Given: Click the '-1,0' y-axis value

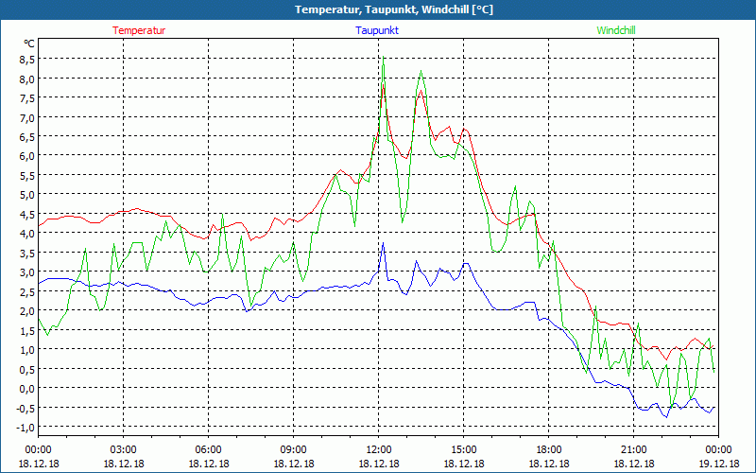Looking at the screenshot, I should (26, 427).
